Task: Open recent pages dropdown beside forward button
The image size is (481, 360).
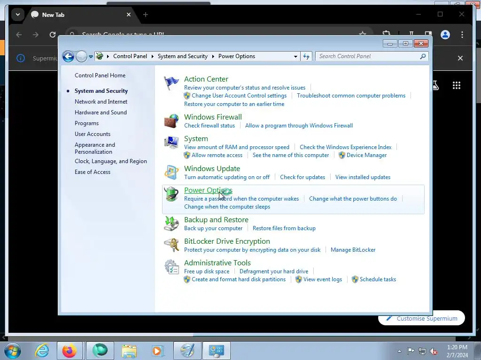Action: pyautogui.click(x=91, y=56)
